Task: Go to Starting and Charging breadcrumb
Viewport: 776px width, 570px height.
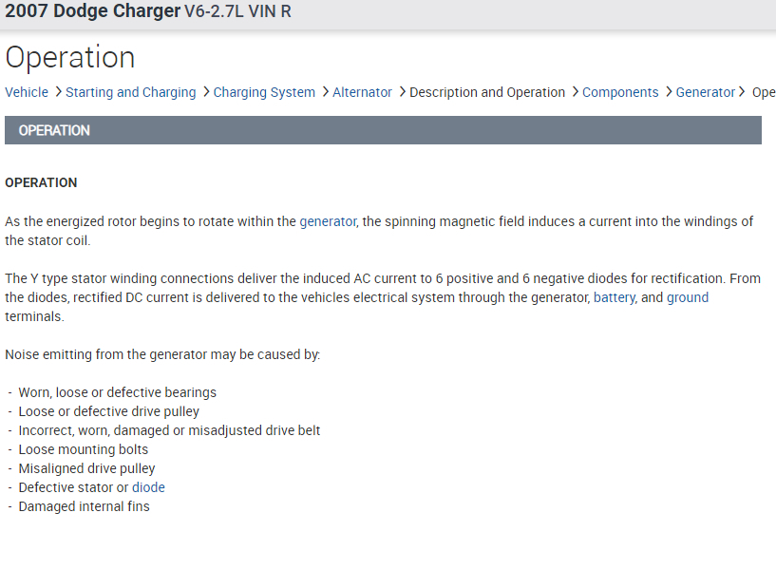Action: tap(131, 92)
